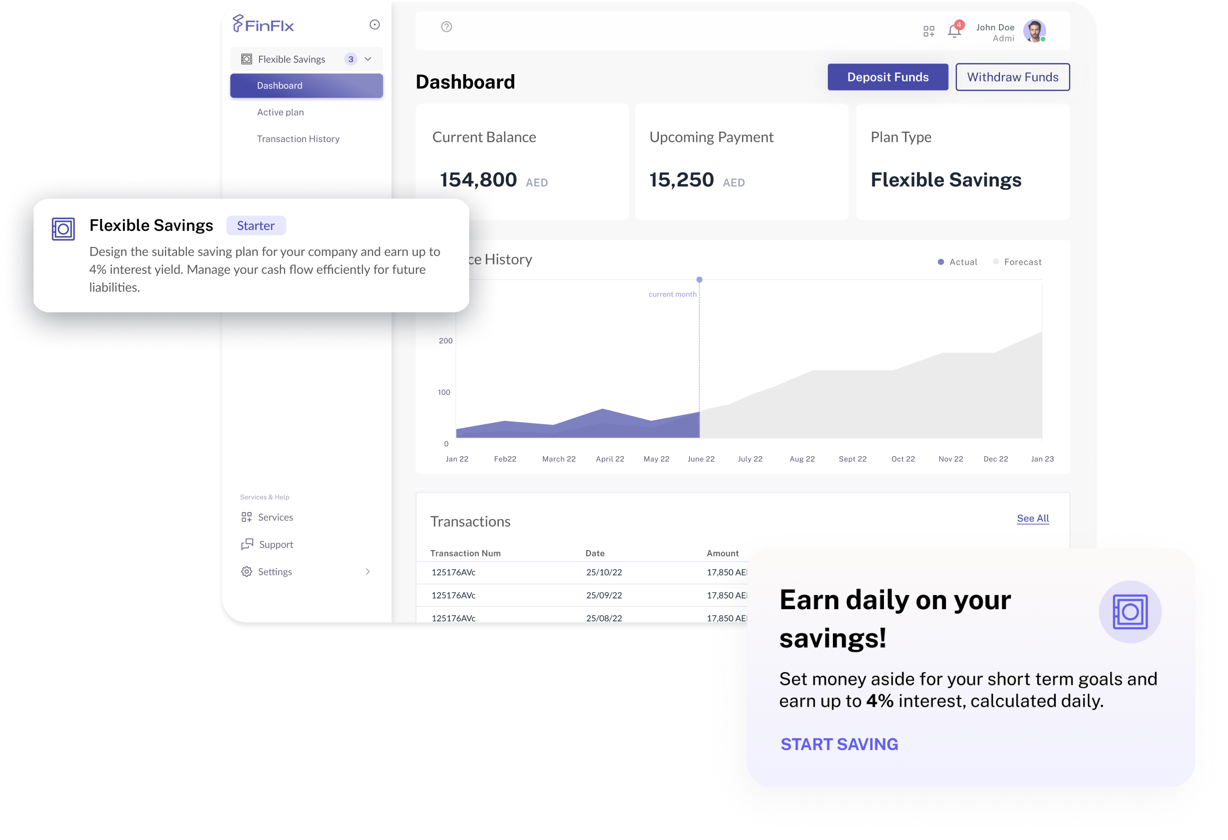Image resolution: width=1228 pixels, height=840 pixels.
Task: Click the Withdraw Funds button
Action: point(1012,76)
